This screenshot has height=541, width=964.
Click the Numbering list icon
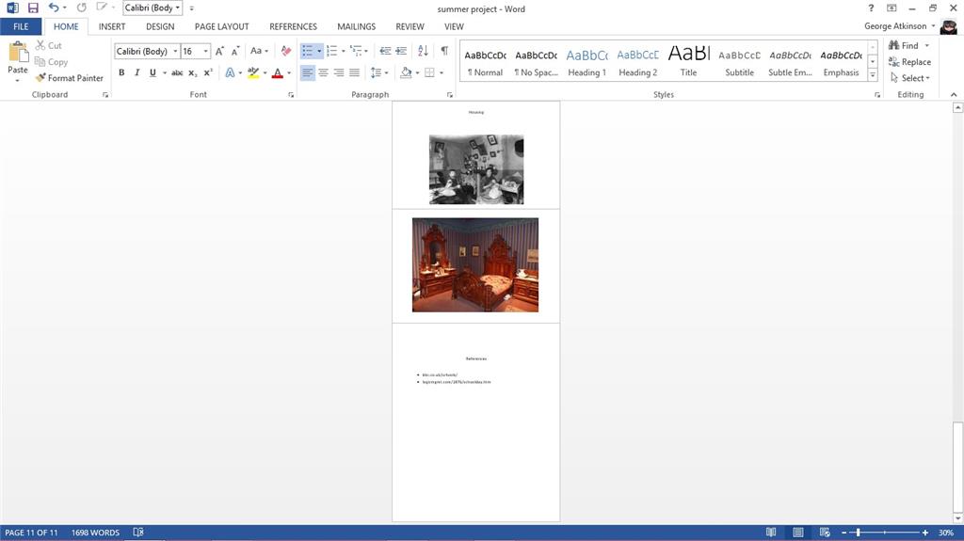pos(331,51)
